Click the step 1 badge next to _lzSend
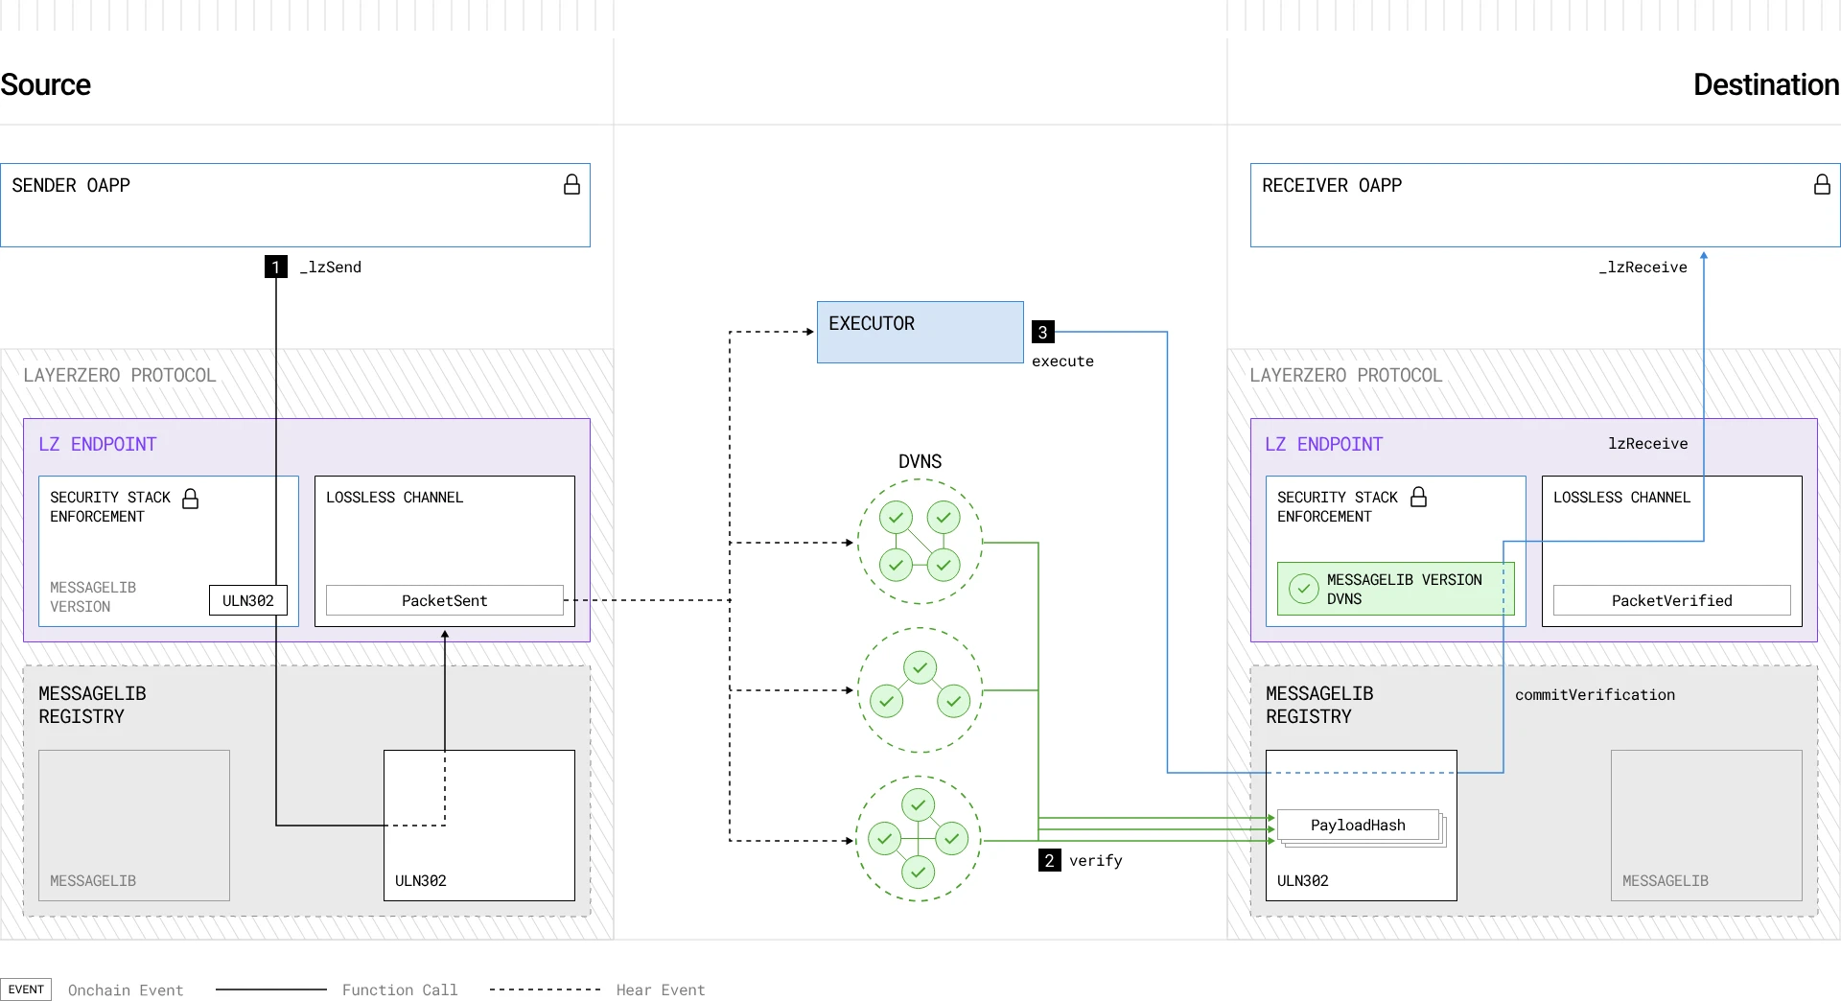The image size is (1841, 1001). (276, 267)
